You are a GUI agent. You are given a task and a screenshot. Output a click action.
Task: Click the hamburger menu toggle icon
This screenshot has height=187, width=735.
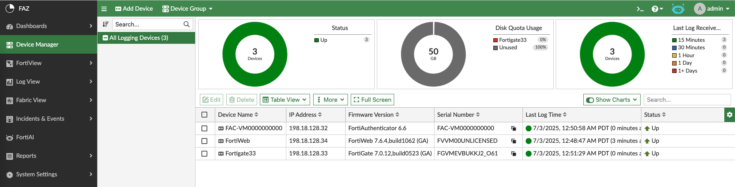(x=104, y=9)
